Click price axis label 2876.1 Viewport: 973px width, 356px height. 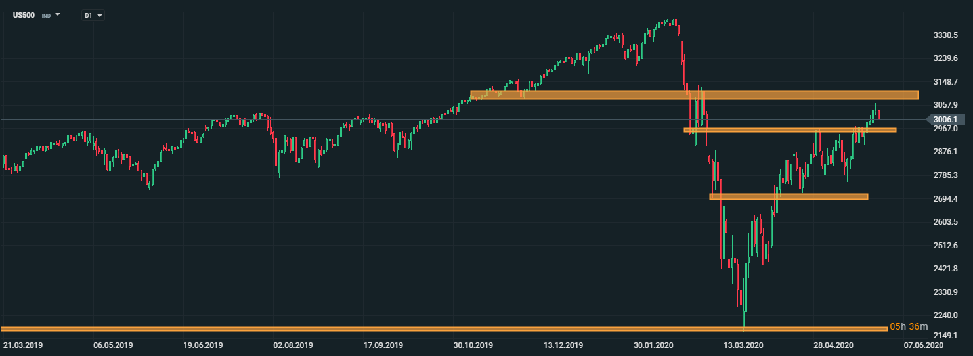[945, 152]
